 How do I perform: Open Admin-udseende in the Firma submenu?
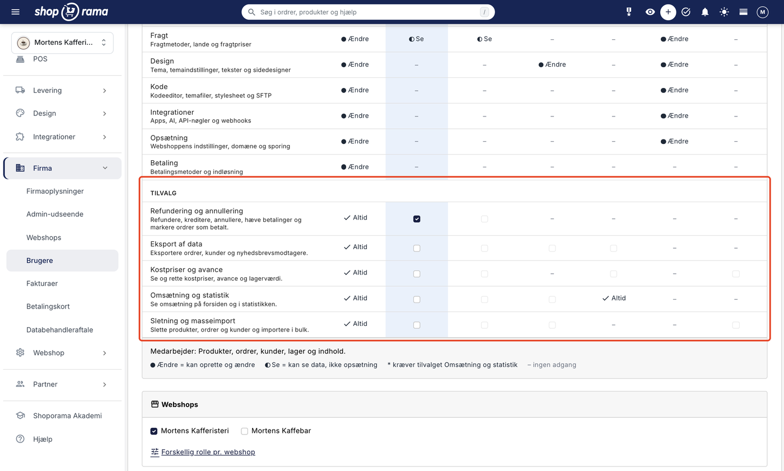(x=55, y=214)
